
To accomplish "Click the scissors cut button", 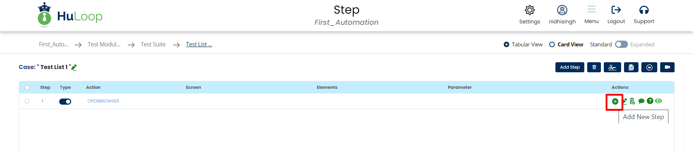I will pos(612,67).
